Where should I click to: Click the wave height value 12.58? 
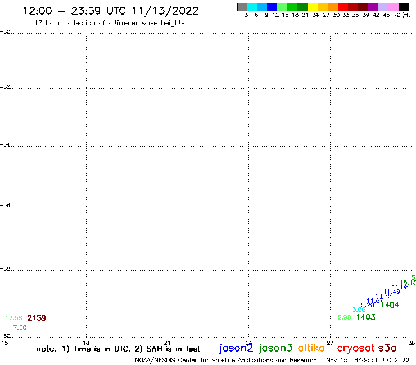pos(14,318)
